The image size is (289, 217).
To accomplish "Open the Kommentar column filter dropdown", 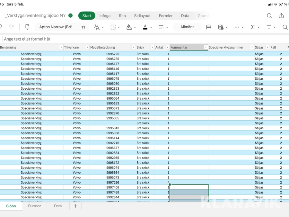I will (x=206, y=47).
